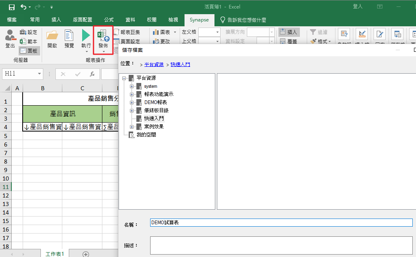Viewport: 416px width, 257px height.
Task: Click the 名稱 name input field
Action: pos(281,223)
